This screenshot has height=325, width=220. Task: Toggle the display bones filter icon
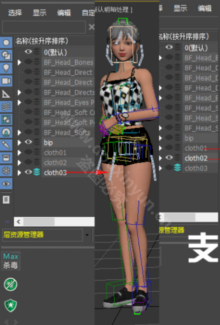click(x=6, y=145)
